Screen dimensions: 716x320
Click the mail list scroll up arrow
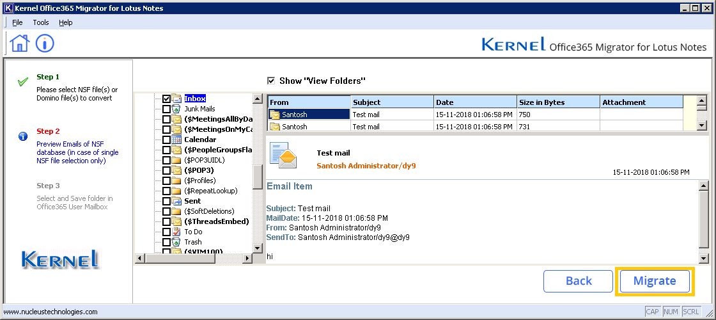[702, 100]
